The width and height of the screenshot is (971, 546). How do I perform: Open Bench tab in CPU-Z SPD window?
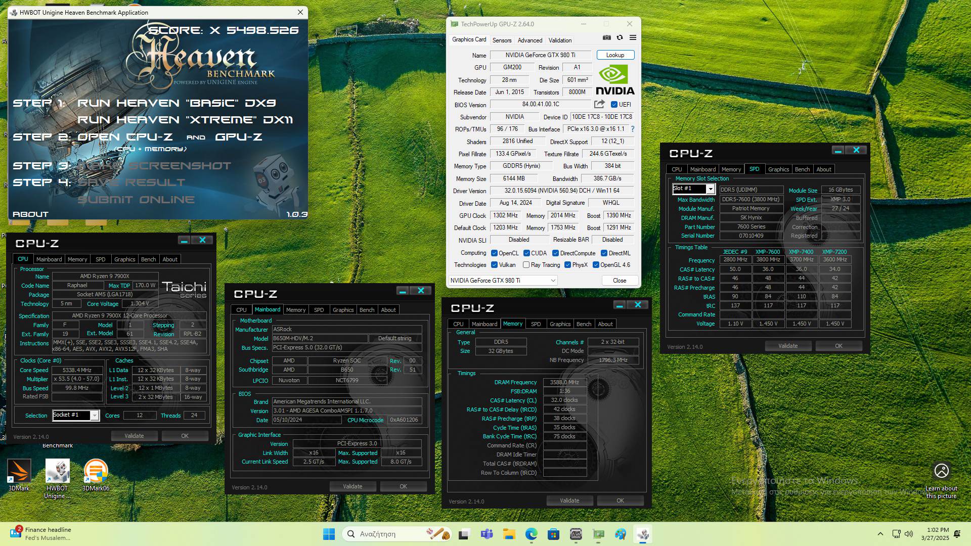(802, 169)
